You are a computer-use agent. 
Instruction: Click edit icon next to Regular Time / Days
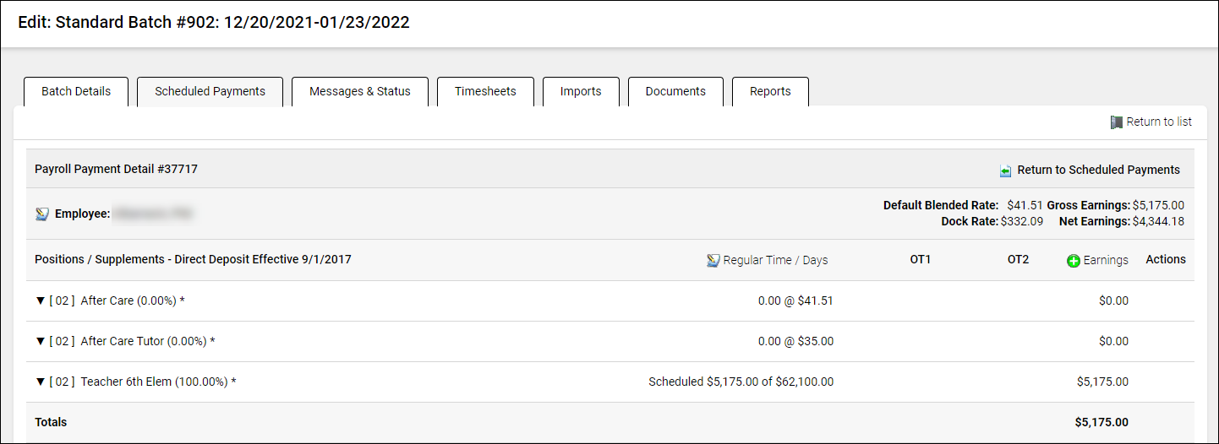(x=713, y=261)
